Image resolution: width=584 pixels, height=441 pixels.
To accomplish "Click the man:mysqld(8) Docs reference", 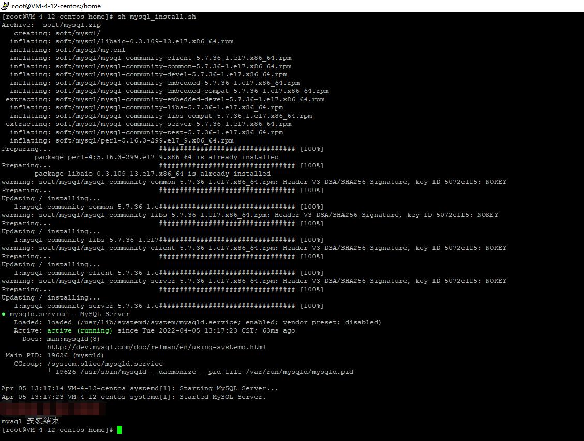I will point(72,339).
